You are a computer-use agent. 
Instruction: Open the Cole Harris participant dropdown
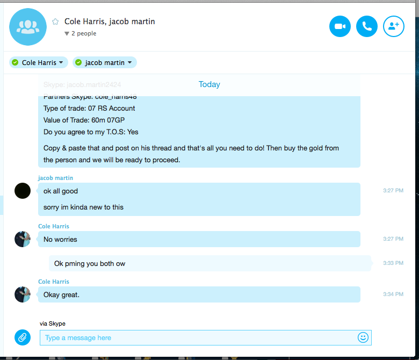(39, 62)
